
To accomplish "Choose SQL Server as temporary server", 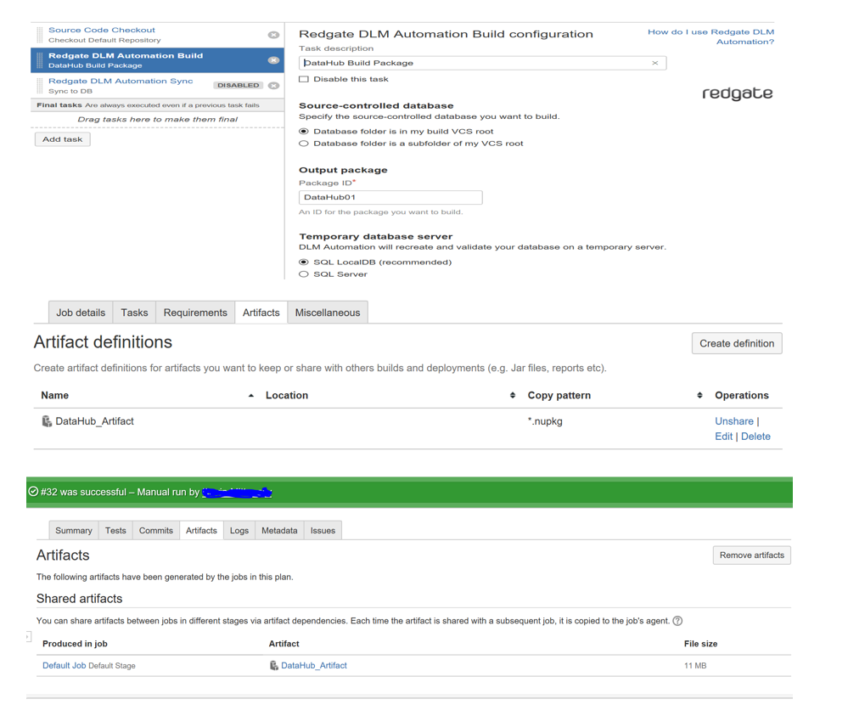I will coord(304,274).
